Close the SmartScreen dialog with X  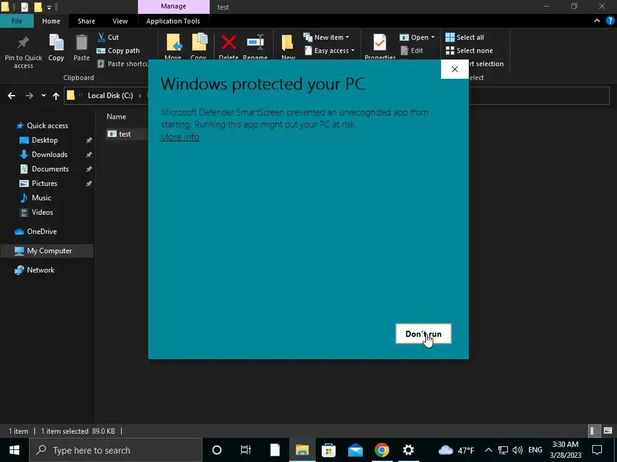point(454,69)
